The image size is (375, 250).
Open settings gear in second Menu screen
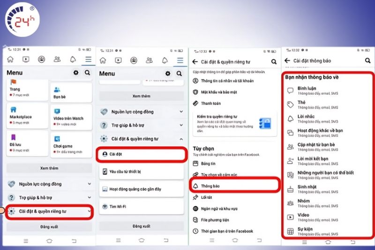coord(168,74)
